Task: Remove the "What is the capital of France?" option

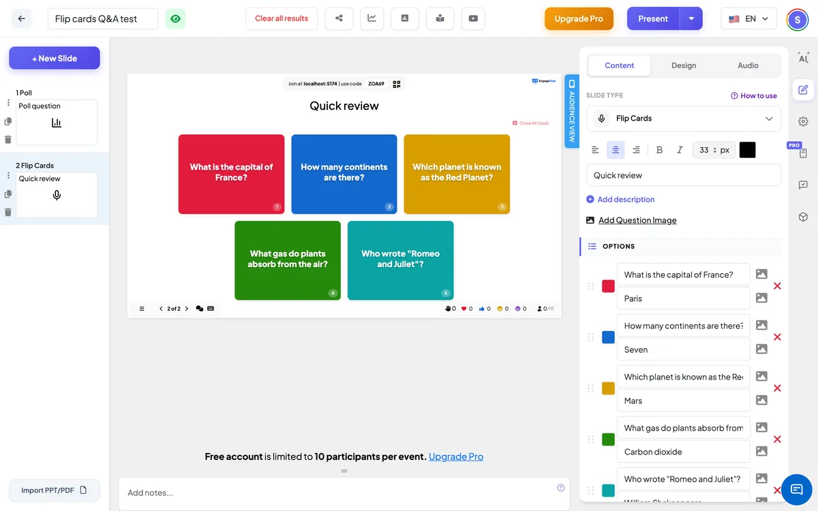Action: pos(777,286)
